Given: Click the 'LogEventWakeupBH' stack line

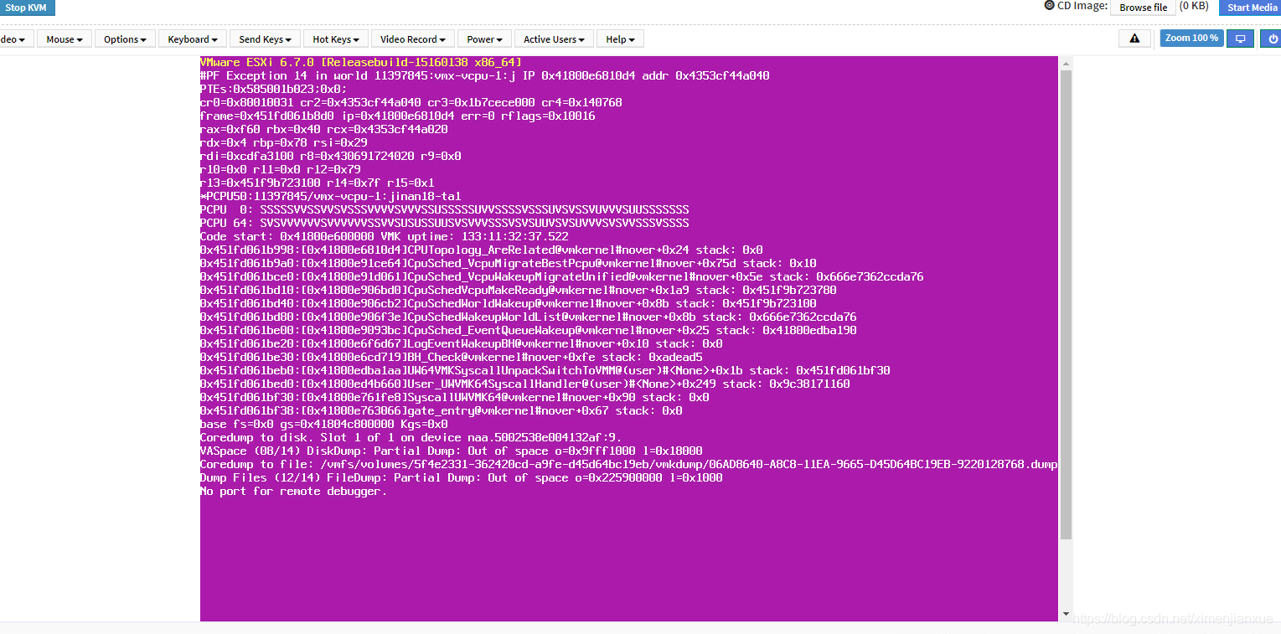Looking at the screenshot, I should point(461,344).
